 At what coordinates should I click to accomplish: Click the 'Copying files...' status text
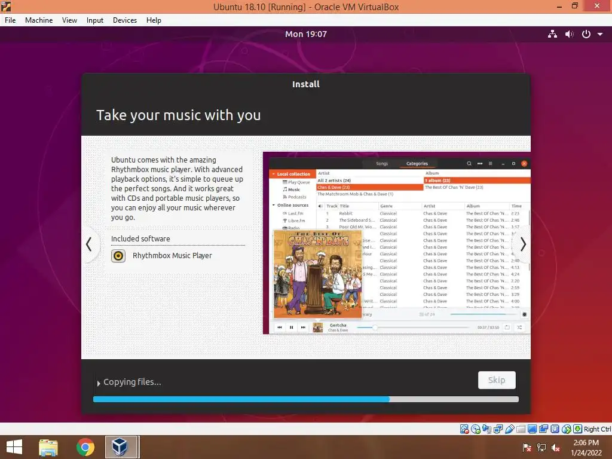(132, 382)
